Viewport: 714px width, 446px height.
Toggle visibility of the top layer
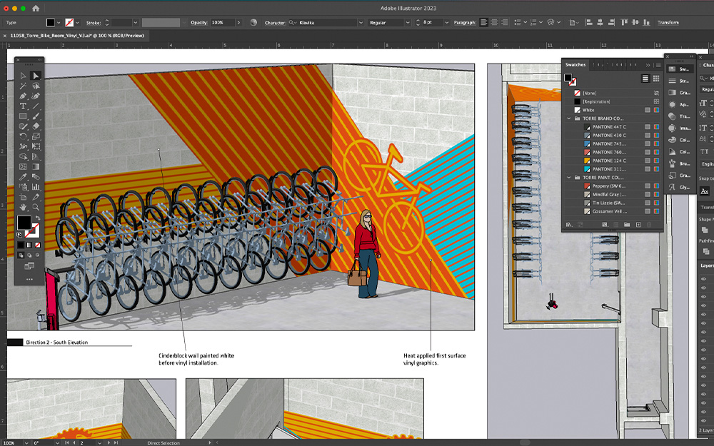pyautogui.click(x=704, y=279)
